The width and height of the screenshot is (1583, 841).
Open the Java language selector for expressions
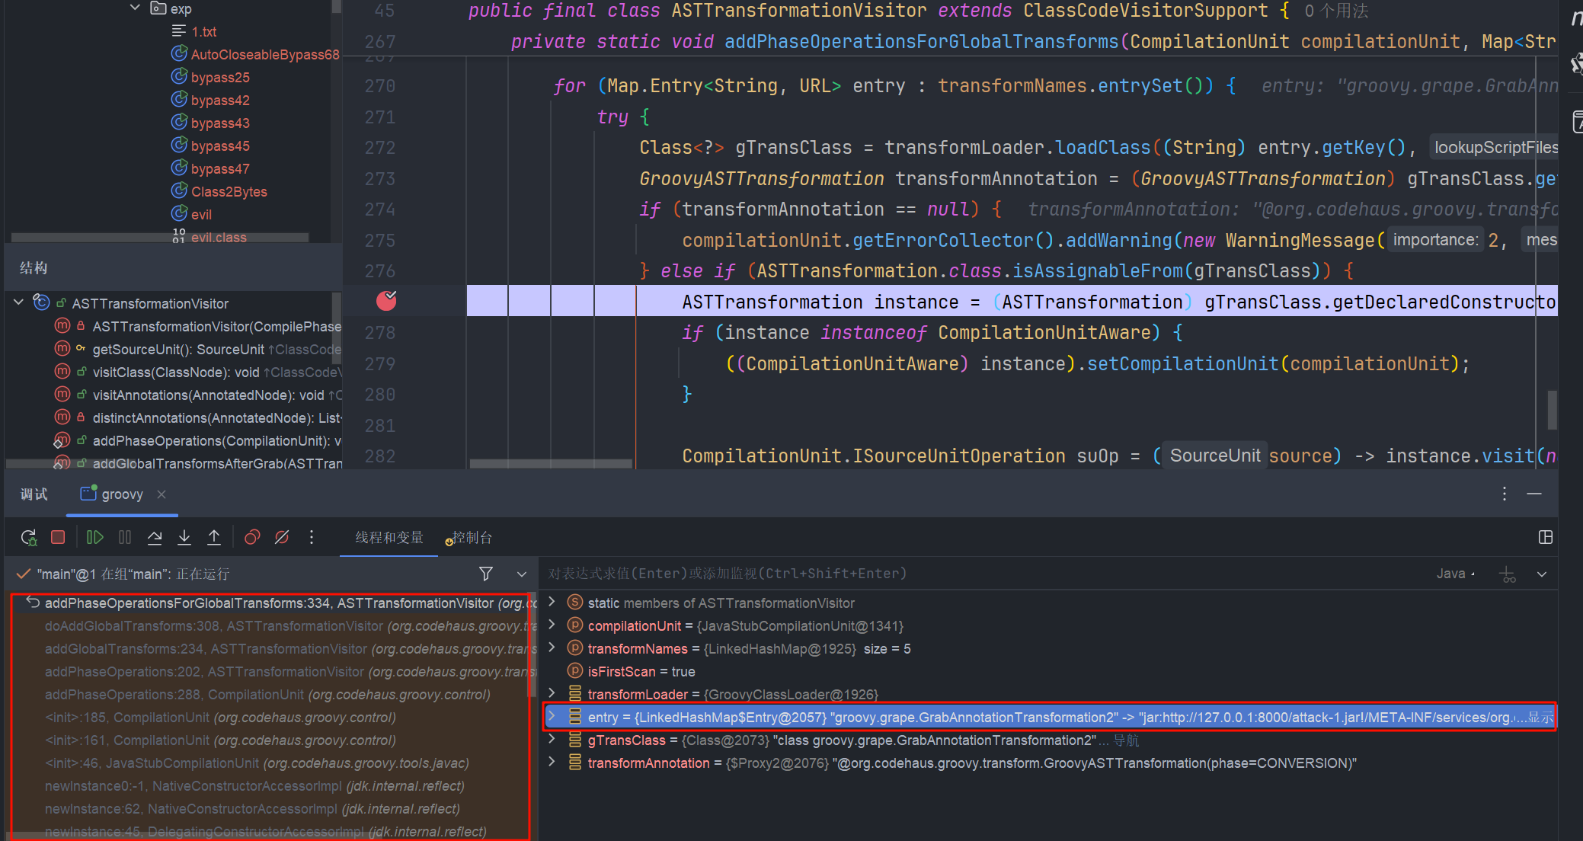pos(1455,574)
